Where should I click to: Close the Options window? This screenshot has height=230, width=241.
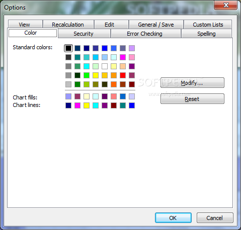coord(226,5)
